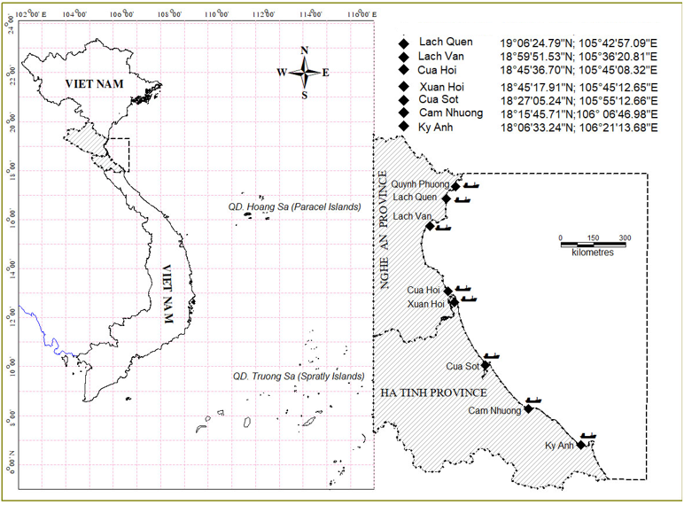684x505 pixels.
Task: Select the Cam Nhuong diamond marker on map
Action: (x=528, y=408)
